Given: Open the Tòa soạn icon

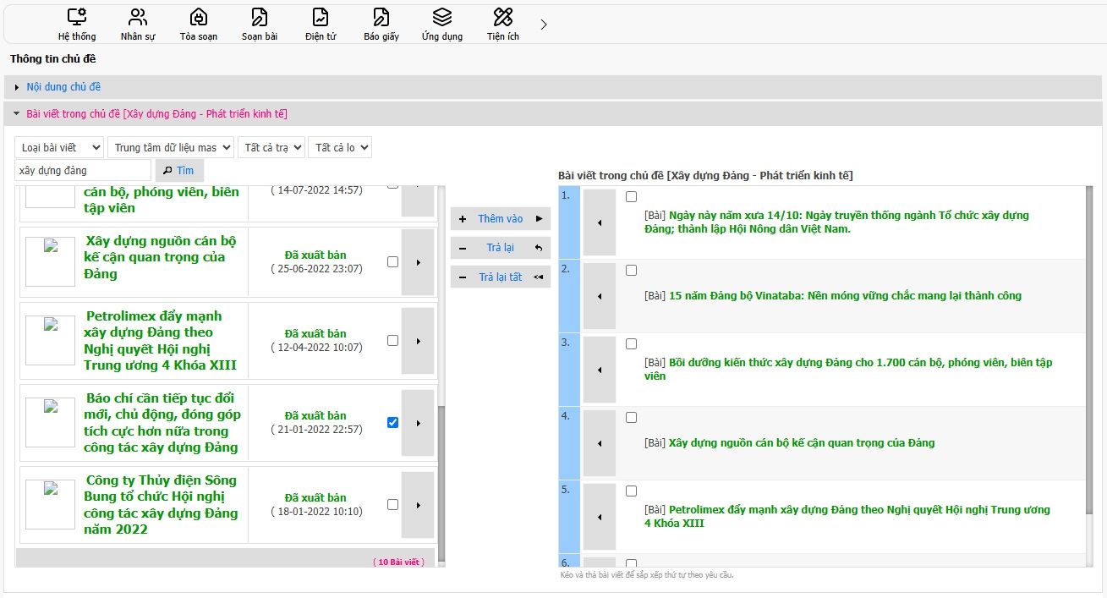Looking at the screenshot, I should pyautogui.click(x=199, y=17).
